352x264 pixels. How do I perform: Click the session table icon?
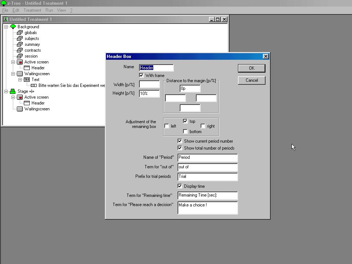[x=20, y=56]
